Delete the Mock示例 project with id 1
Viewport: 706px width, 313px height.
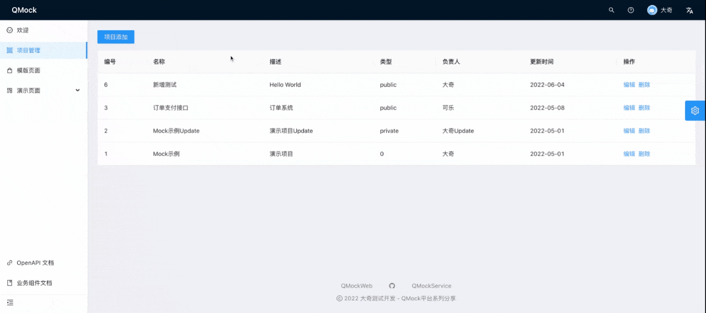tap(644, 154)
